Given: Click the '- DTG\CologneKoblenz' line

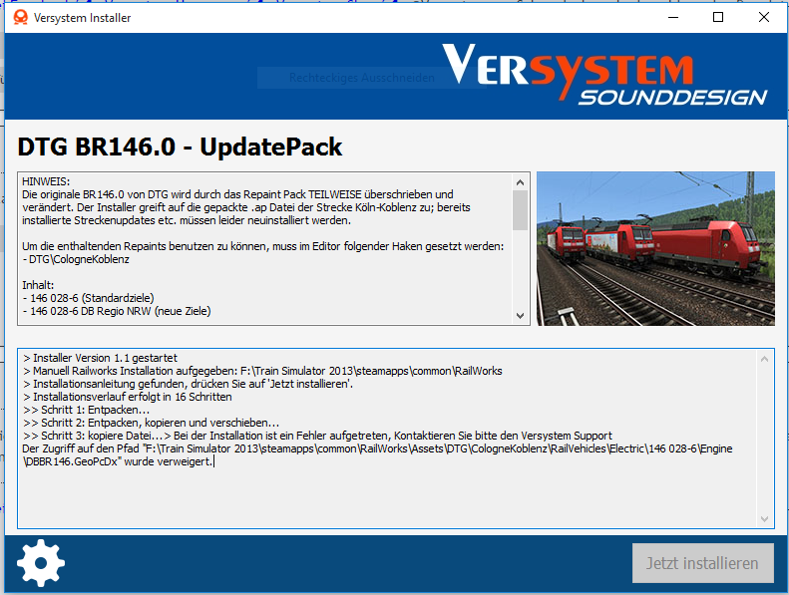Looking at the screenshot, I should [76, 259].
